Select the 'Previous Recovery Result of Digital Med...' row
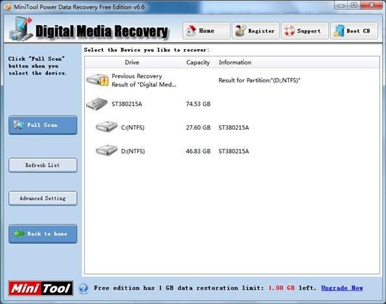Image resolution: width=386 pixels, height=304 pixels. click(232, 80)
